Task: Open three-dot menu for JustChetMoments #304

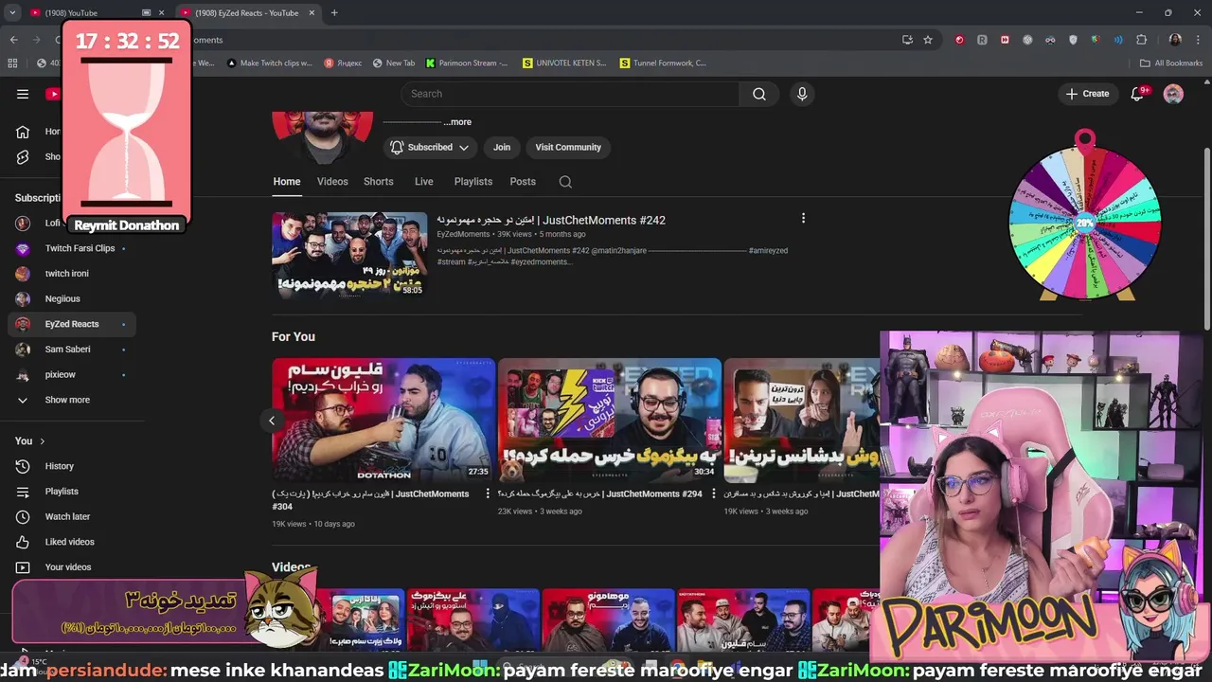Action: coord(488,494)
